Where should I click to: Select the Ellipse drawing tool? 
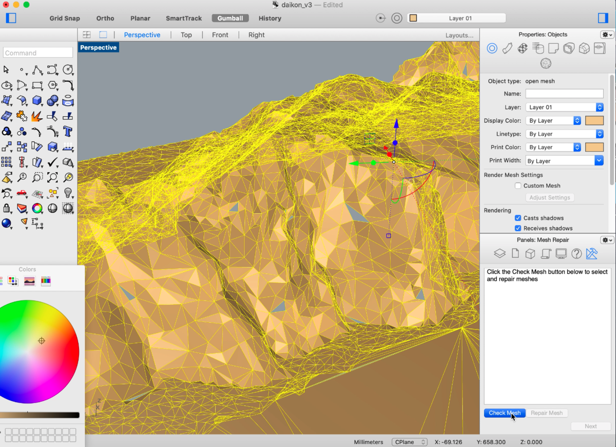coord(7,85)
